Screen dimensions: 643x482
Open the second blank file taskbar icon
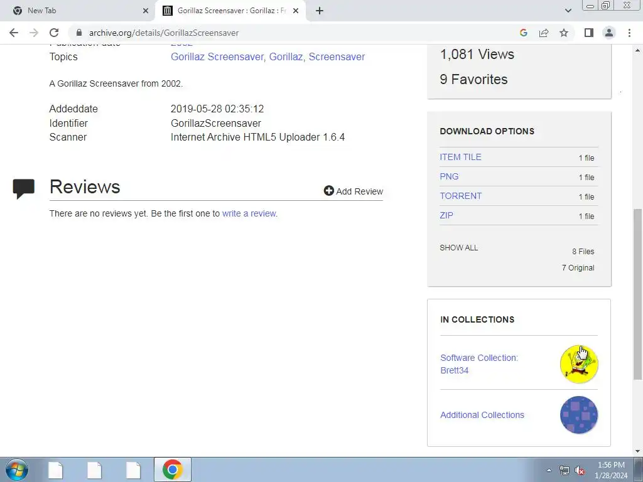tap(94, 469)
